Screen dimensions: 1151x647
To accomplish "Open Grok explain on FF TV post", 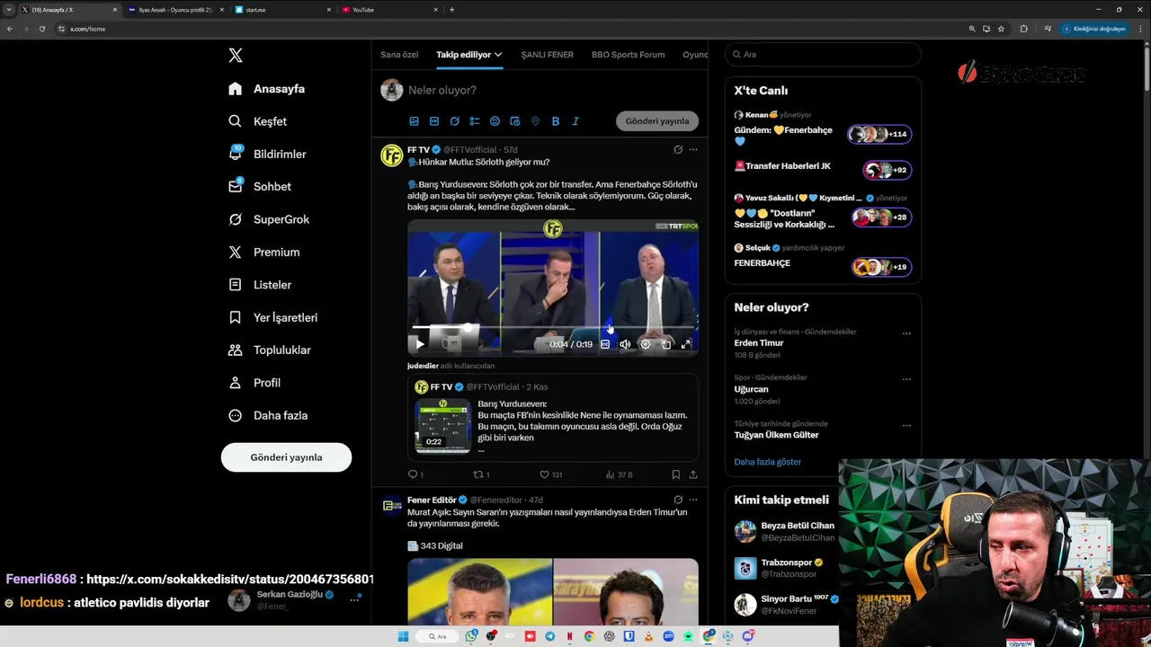I will click(x=678, y=150).
